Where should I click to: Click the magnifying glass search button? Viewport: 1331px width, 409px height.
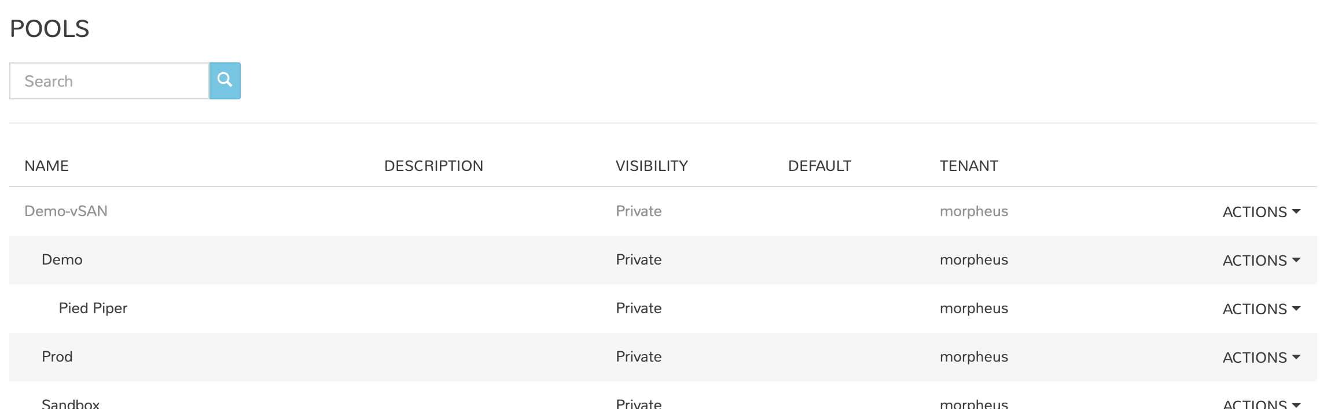[x=225, y=81]
